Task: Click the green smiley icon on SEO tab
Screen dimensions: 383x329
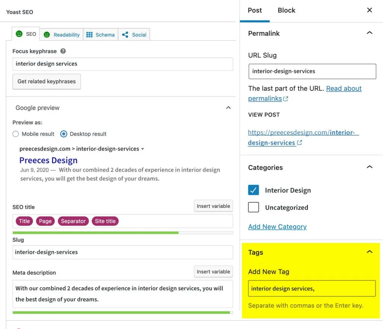Action: [x=19, y=34]
